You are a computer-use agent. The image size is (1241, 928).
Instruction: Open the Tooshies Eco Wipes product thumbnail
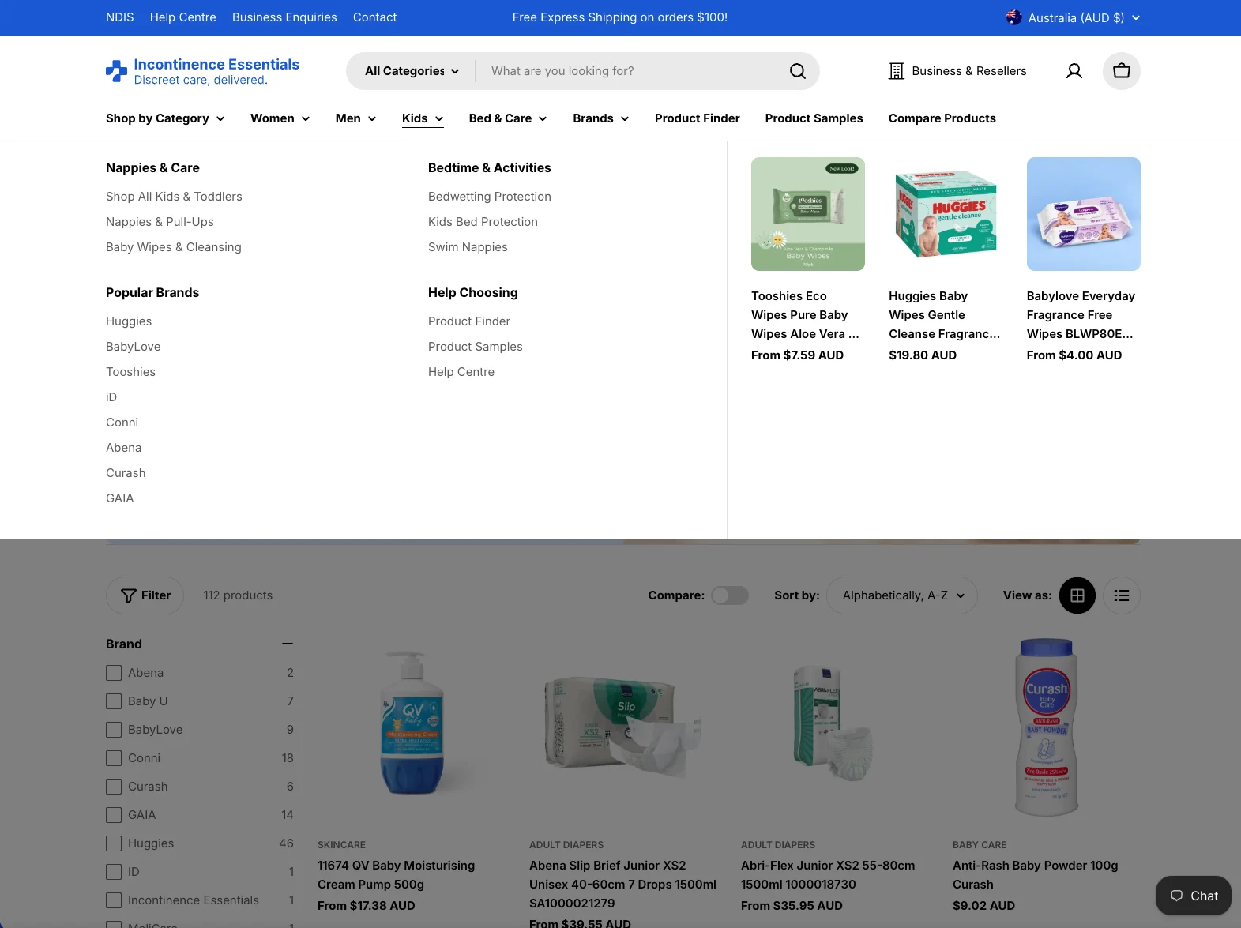pyautogui.click(x=808, y=214)
